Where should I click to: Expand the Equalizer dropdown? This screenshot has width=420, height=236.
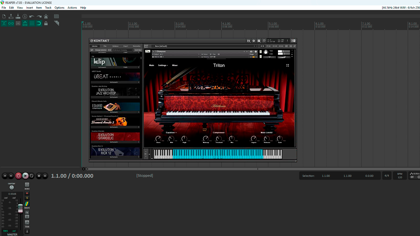[171, 133]
